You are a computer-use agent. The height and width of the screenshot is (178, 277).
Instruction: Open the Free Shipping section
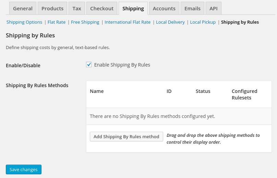click(x=85, y=22)
